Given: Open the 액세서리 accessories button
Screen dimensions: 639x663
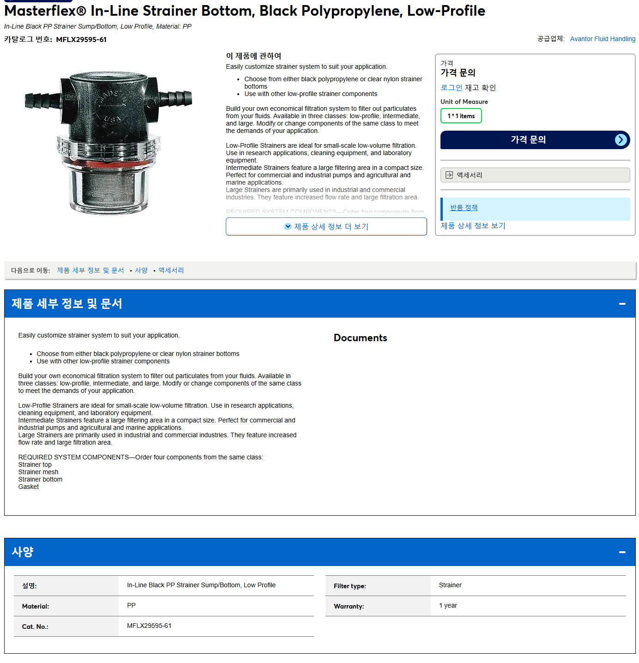Looking at the screenshot, I should (x=535, y=175).
